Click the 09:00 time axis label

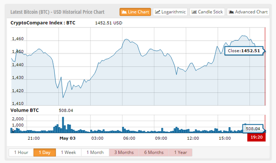(161, 138)
